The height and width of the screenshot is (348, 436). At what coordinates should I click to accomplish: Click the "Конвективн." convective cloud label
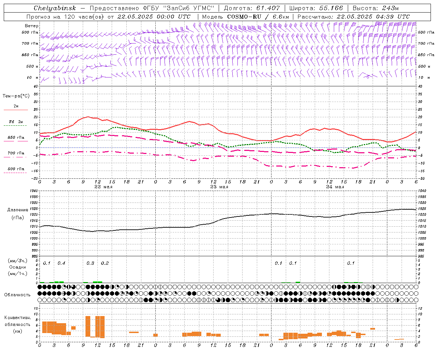coord(18,318)
